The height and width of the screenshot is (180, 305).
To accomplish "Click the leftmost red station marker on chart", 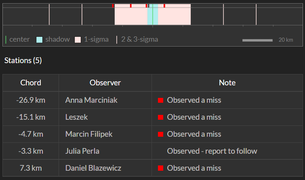I will tap(113, 6).
